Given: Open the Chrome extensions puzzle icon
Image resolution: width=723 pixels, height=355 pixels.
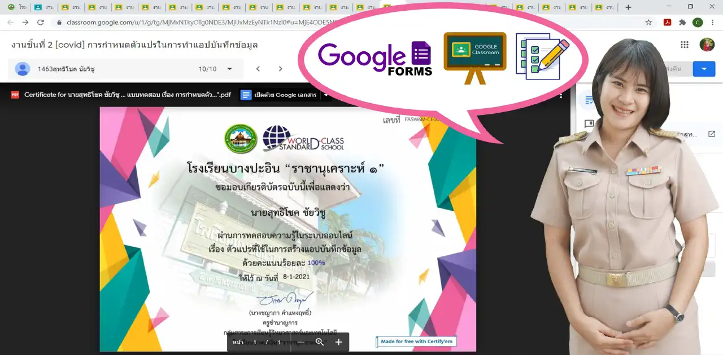Looking at the screenshot, I should click(682, 23).
